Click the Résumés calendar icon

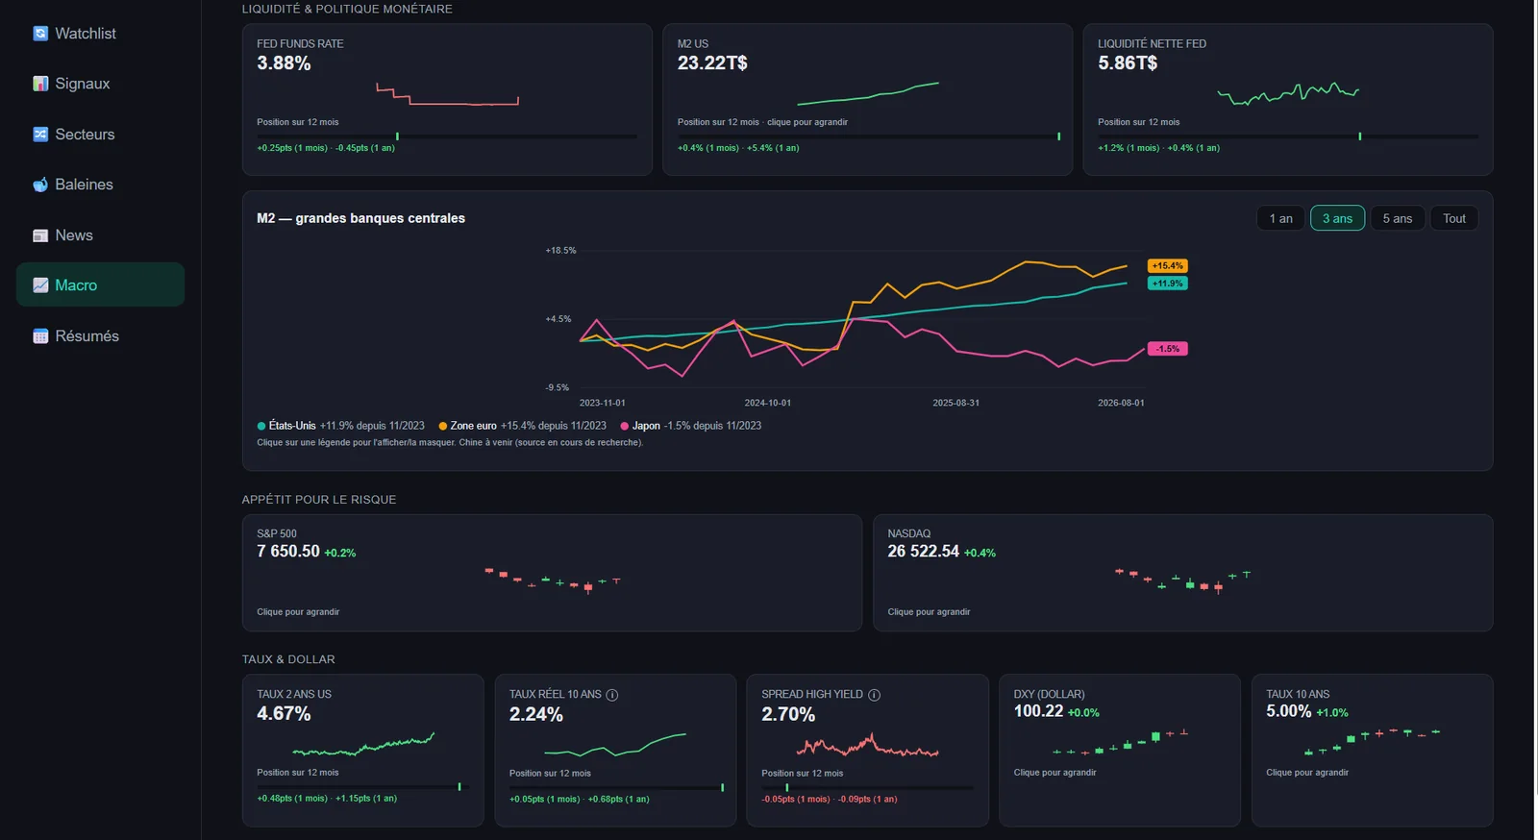coord(40,336)
